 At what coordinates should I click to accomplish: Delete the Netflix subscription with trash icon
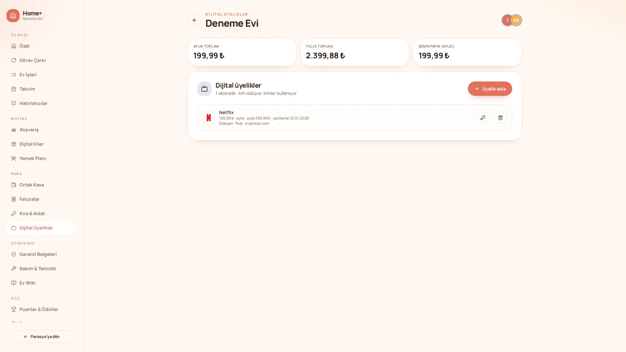pos(500,118)
